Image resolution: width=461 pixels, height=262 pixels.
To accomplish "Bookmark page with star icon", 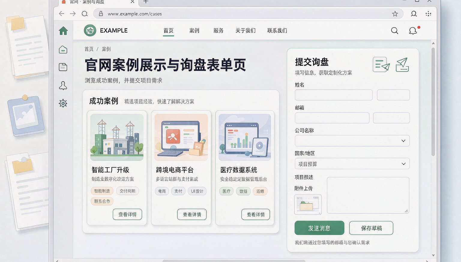I will click(395, 14).
